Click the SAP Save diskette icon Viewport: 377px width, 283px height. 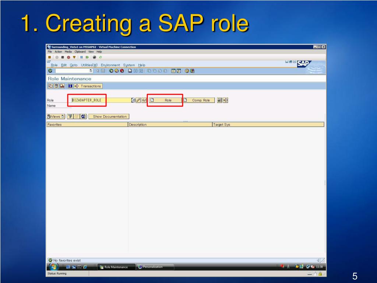tap(103, 71)
